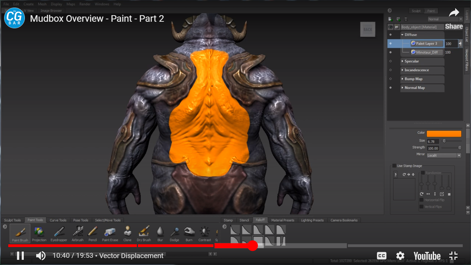This screenshot has height=265, width=471.
Task: Toggle visibility of Minotaur_Diff layer
Action: [390, 52]
